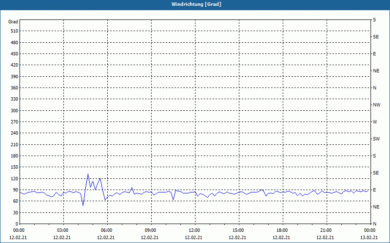390x243 pixels.
Task: Click the 270 degree axis label
Action: [15, 122]
